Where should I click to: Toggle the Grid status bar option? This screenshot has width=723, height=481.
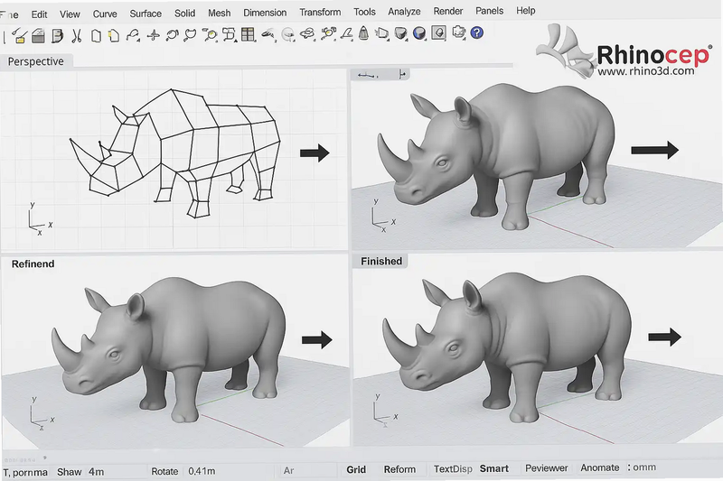pyautogui.click(x=356, y=469)
